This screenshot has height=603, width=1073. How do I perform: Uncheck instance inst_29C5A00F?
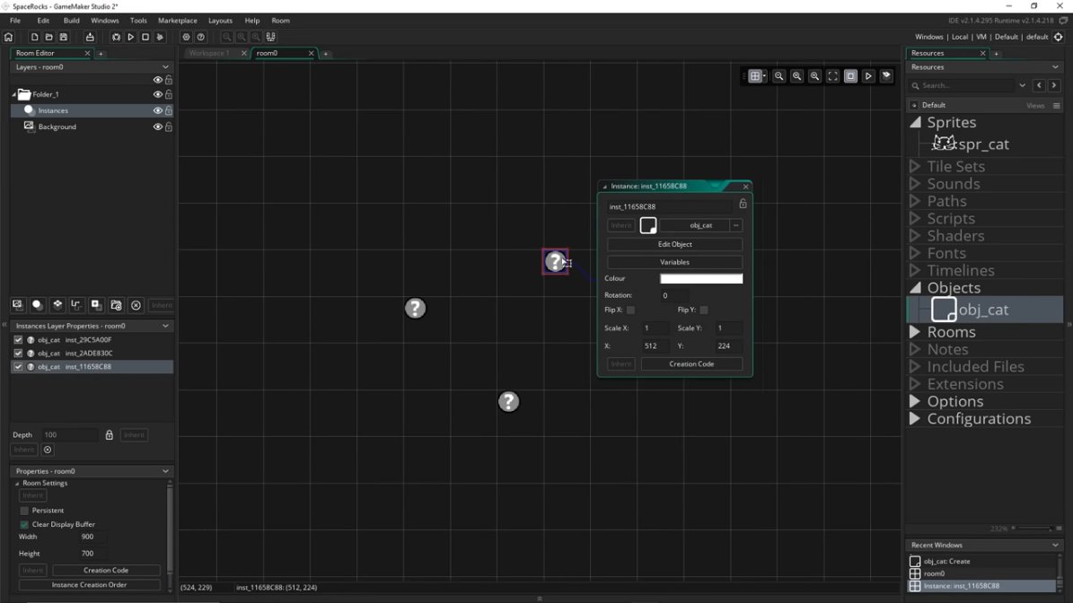(19, 340)
